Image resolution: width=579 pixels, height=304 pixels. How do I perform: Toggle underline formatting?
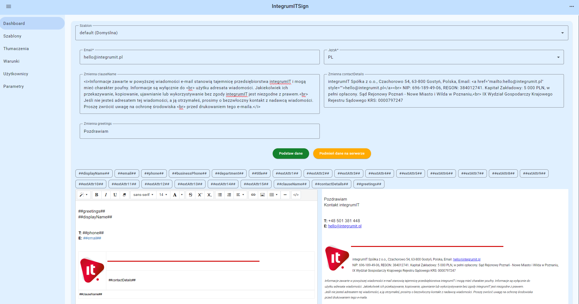pos(115,195)
